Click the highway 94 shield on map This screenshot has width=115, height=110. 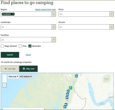click(x=67, y=100)
